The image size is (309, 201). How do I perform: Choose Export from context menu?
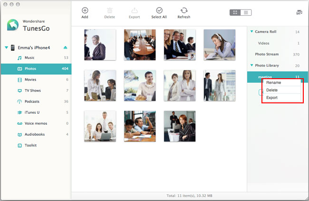[x=282, y=98]
